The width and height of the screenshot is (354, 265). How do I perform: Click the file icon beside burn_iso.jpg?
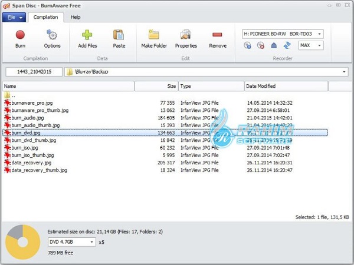pos(8,148)
